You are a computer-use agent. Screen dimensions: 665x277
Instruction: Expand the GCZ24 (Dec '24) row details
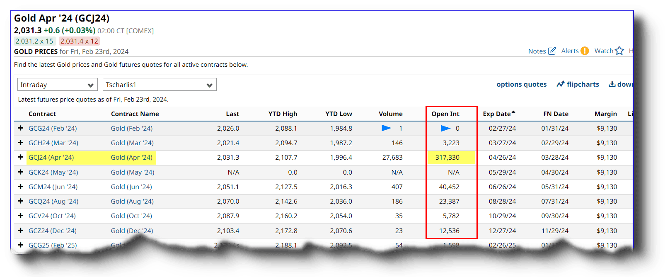tap(20, 231)
